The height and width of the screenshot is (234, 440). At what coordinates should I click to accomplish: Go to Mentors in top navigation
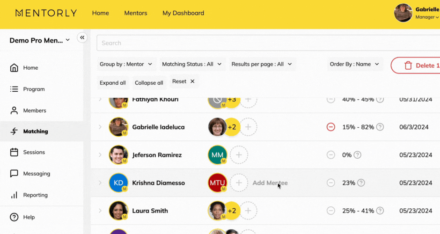(x=135, y=13)
